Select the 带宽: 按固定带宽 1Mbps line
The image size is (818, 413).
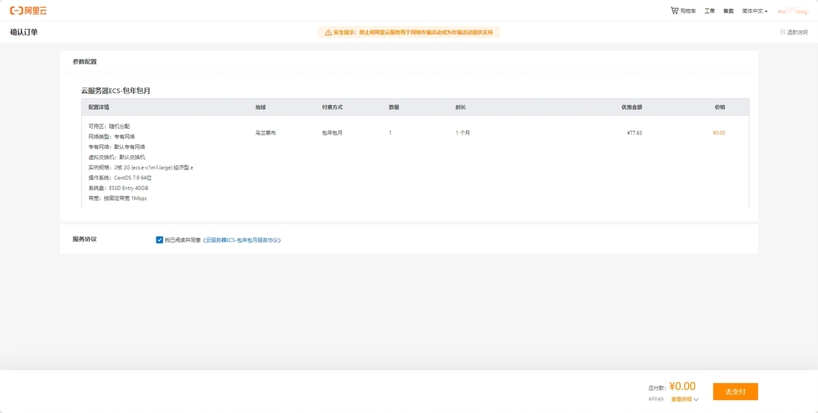tap(117, 198)
